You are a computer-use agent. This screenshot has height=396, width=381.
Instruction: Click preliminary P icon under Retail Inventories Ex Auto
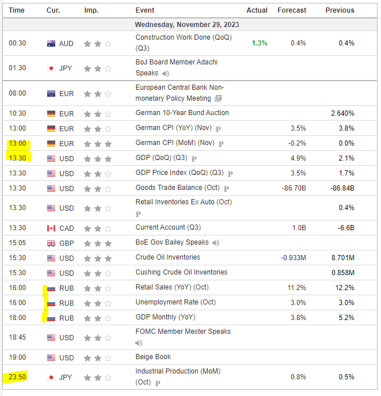(138, 214)
